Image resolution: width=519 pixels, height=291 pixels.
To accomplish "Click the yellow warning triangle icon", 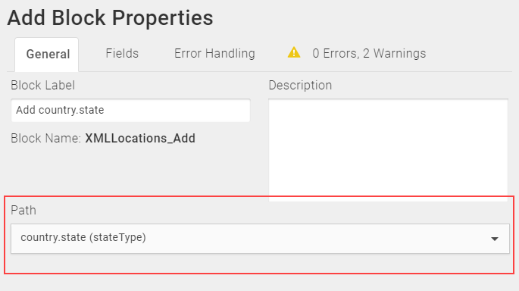I will [x=294, y=52].
